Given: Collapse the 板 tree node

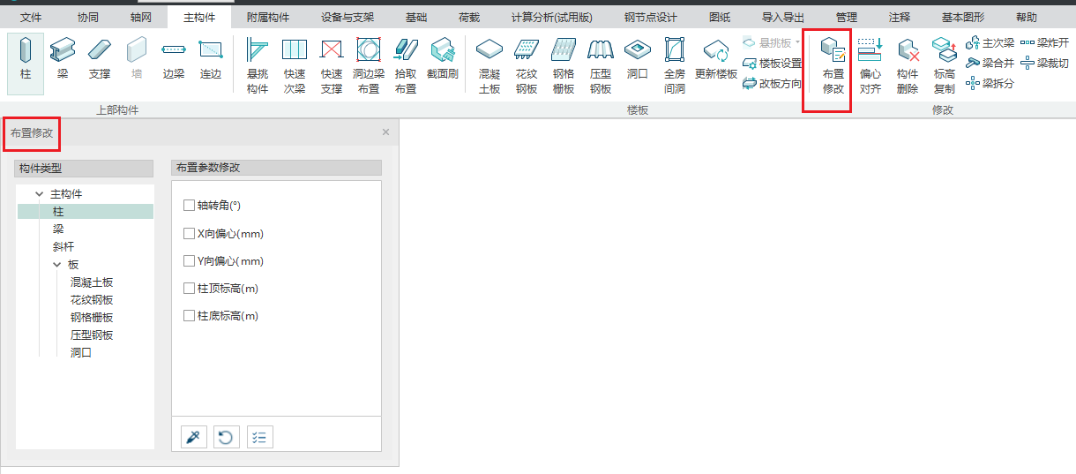Looking at the screenshot, I should [x=57, y=265].
